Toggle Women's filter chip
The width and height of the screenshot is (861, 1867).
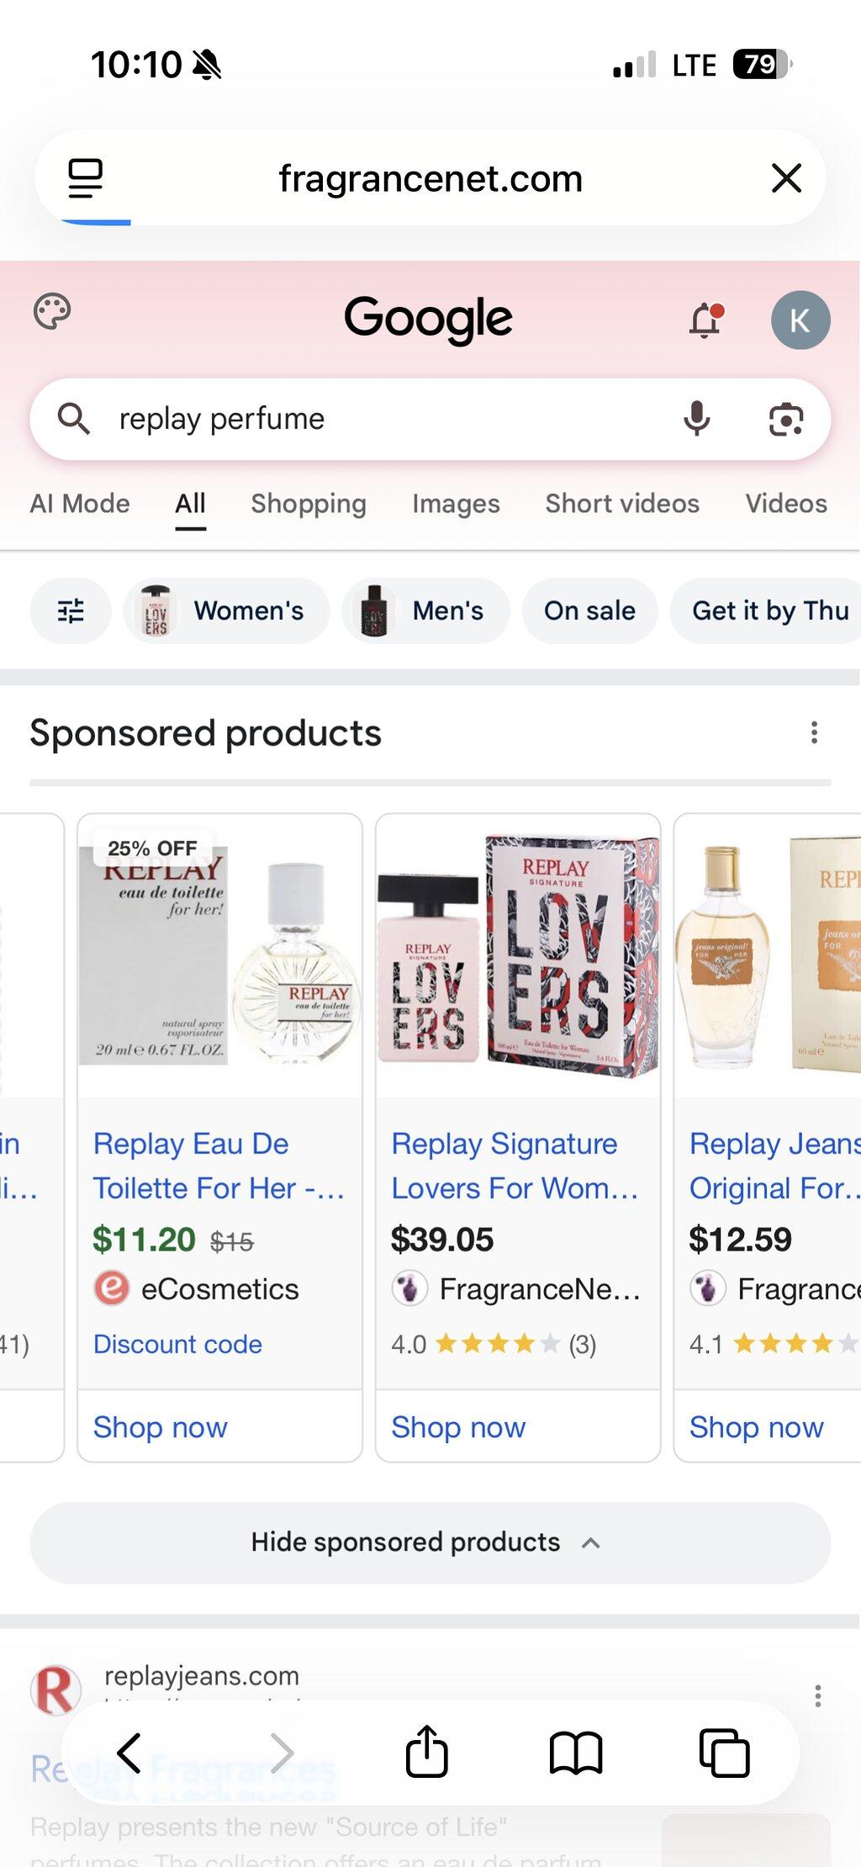[x=226, y=611]
